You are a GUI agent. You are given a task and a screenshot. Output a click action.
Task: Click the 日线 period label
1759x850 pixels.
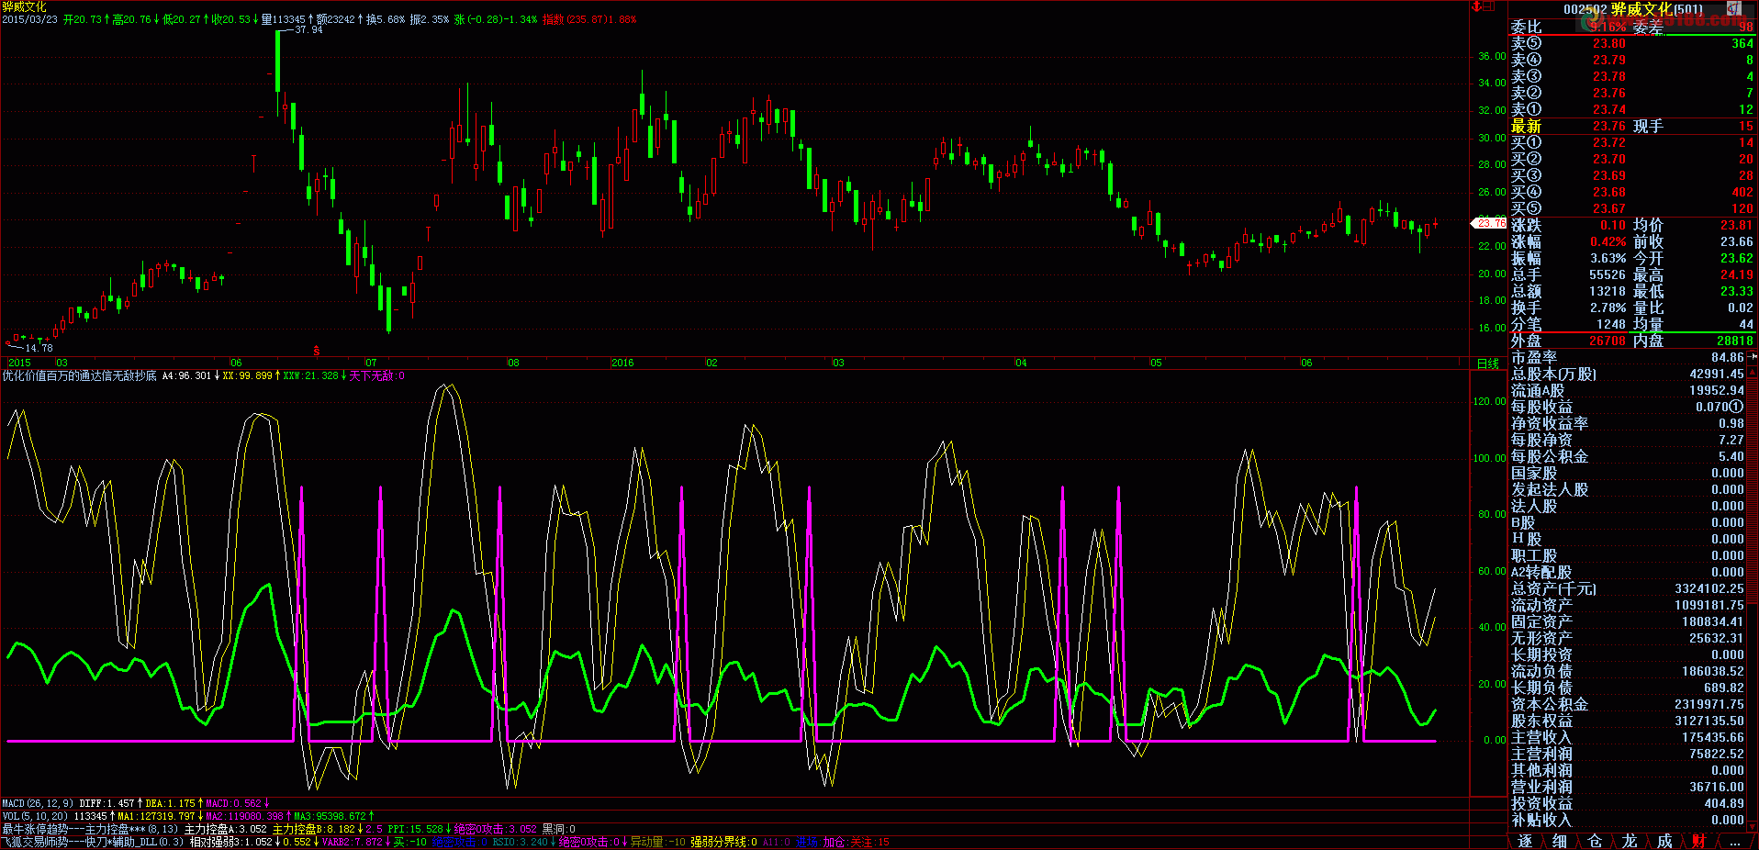1487,363
